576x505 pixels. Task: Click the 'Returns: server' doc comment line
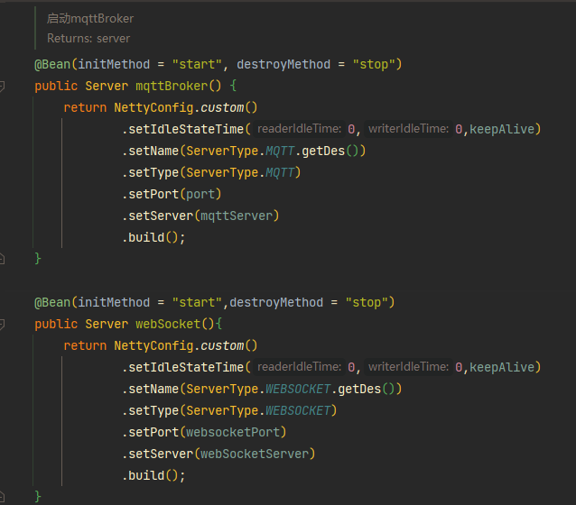[88, 38]
